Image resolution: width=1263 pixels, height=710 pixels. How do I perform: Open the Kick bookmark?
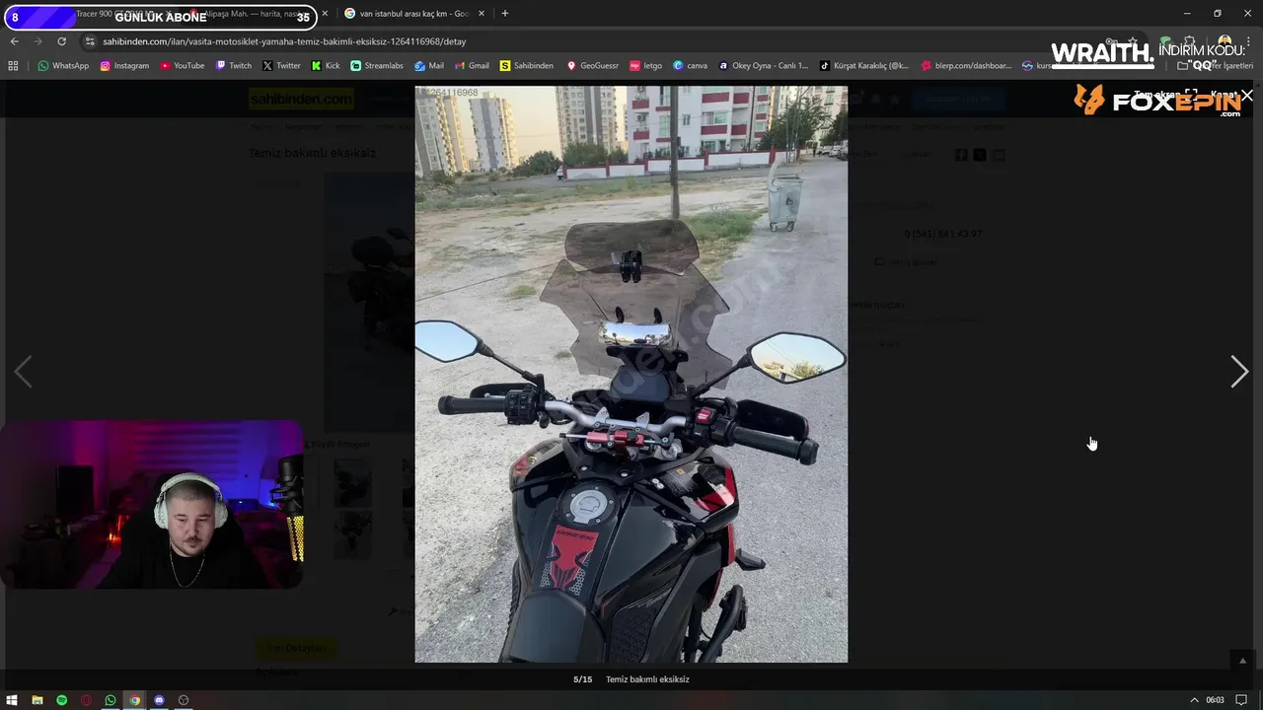click(326, 66)
